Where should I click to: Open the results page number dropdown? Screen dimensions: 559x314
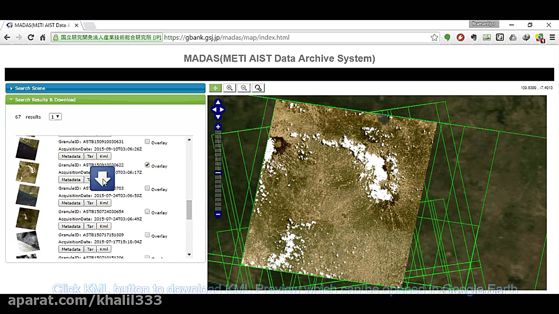(55, 116)
